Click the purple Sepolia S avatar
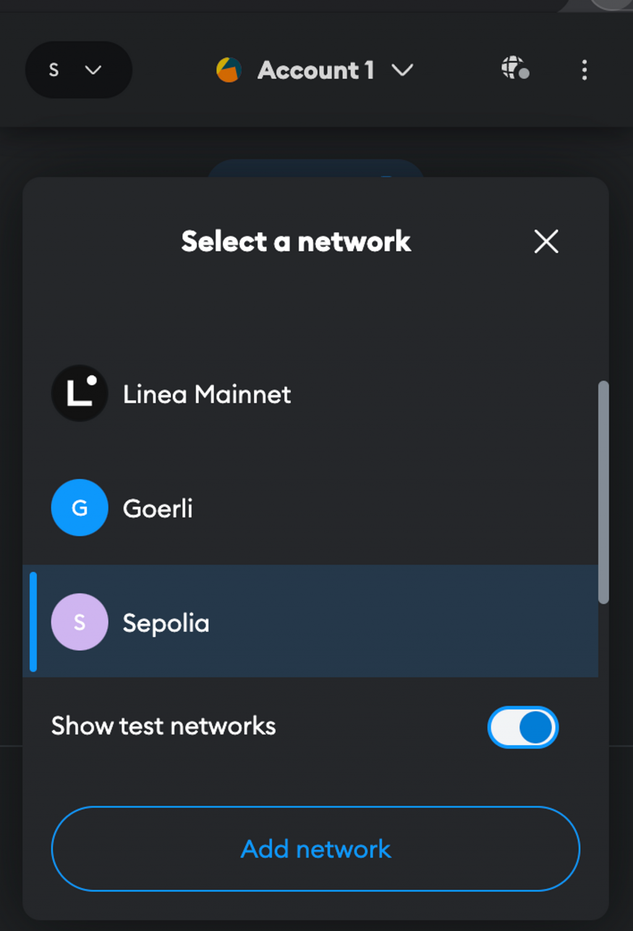Screen dimensions: 633x931 coord(80,622)
